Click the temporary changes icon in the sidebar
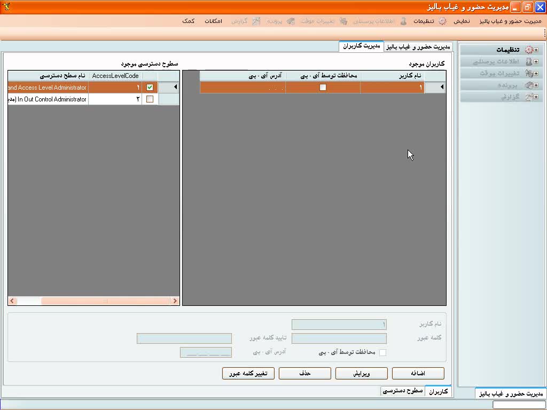Image resolution: width=547 pixels, height=410 pixels. (x=529, y=73)
